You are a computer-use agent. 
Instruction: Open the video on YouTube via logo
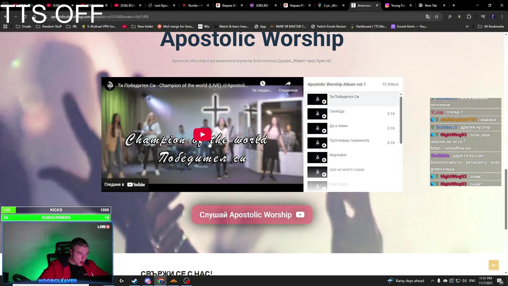click(x=136, y=185)
